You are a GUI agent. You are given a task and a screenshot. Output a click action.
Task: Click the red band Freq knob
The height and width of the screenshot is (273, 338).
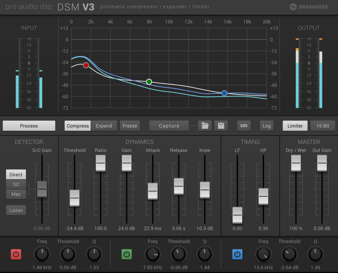(x=42, y=254)
